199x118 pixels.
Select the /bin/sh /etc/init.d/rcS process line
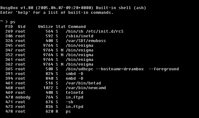pos(64,31)
